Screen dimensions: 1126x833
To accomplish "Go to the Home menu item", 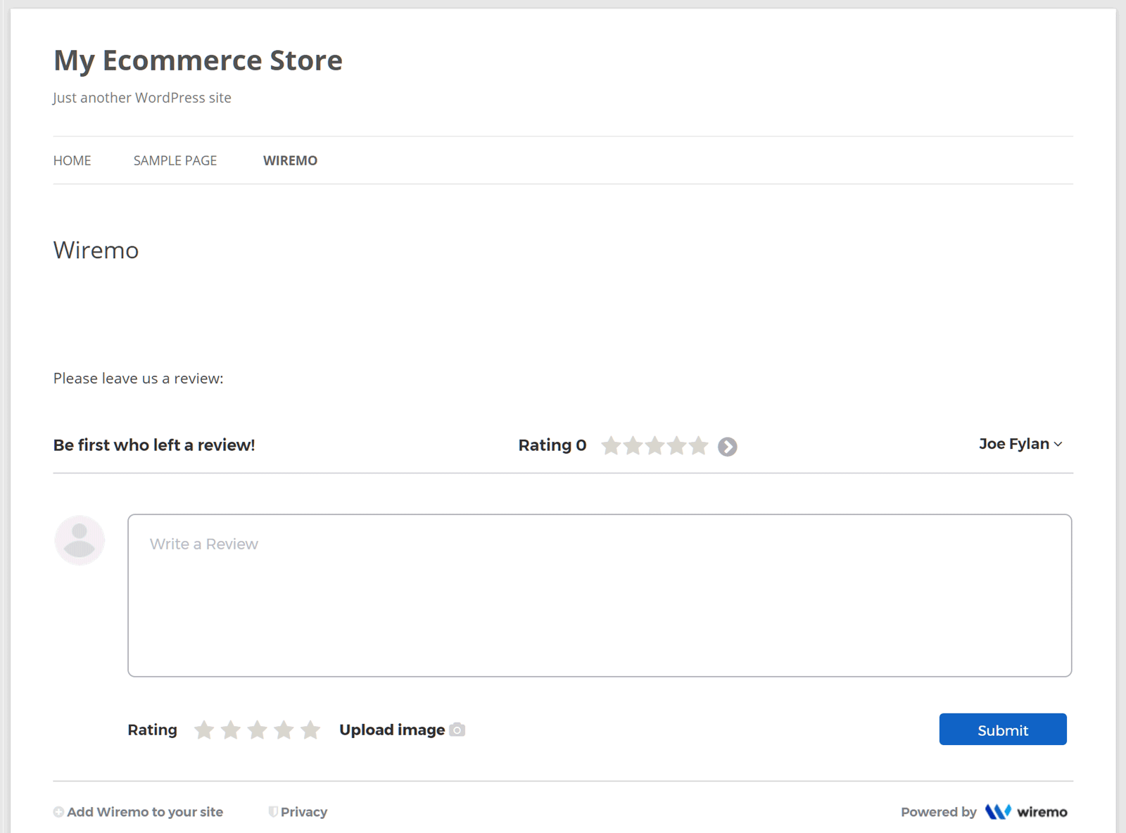I will 72,160.
